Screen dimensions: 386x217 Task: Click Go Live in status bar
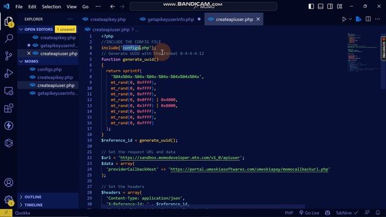pyautogui.click(x=309, y=213)
